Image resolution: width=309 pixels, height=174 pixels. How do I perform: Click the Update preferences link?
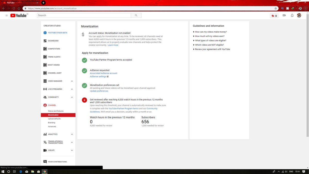[x=99, y=91]
